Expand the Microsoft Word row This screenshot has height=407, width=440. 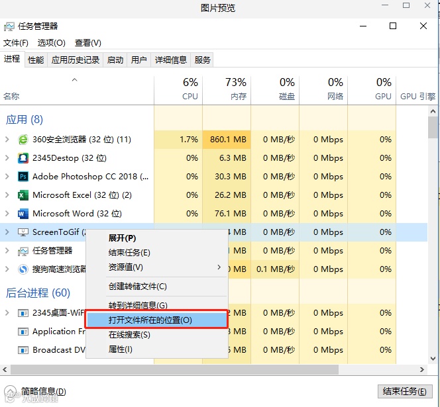point(7,214)
